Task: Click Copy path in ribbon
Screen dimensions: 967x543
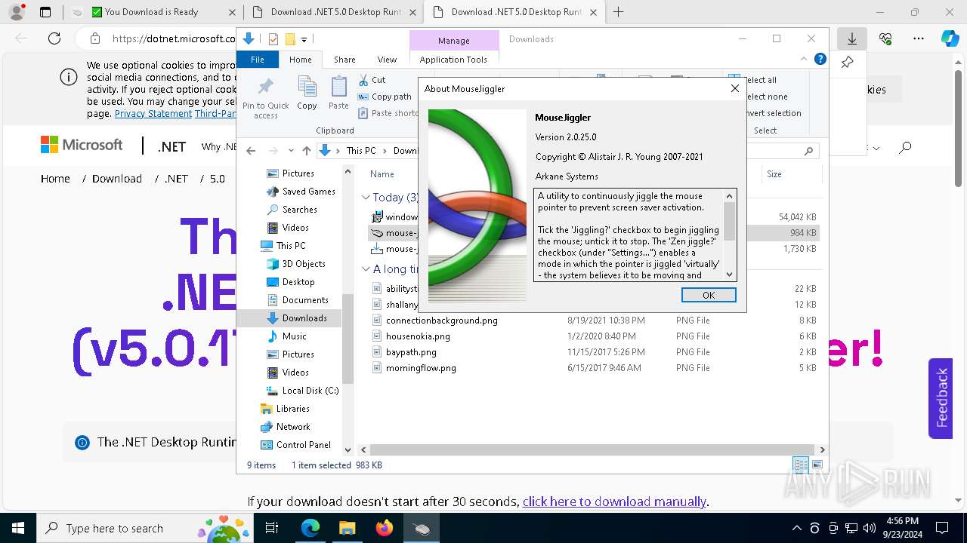Action: point(384,97)
